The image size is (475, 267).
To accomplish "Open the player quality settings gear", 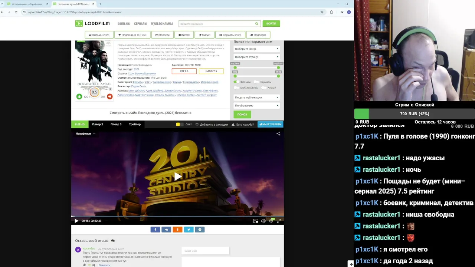I will pos(271,221).
